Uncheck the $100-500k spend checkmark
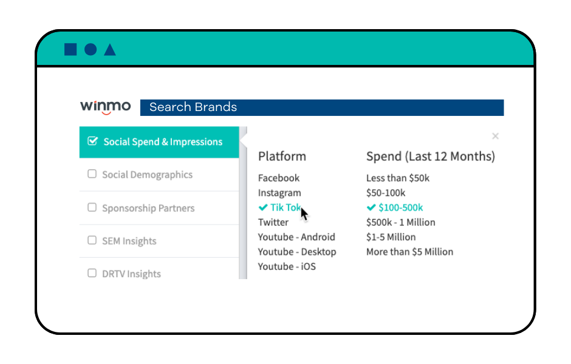This screenshot has width=571, height=364. 371,207
